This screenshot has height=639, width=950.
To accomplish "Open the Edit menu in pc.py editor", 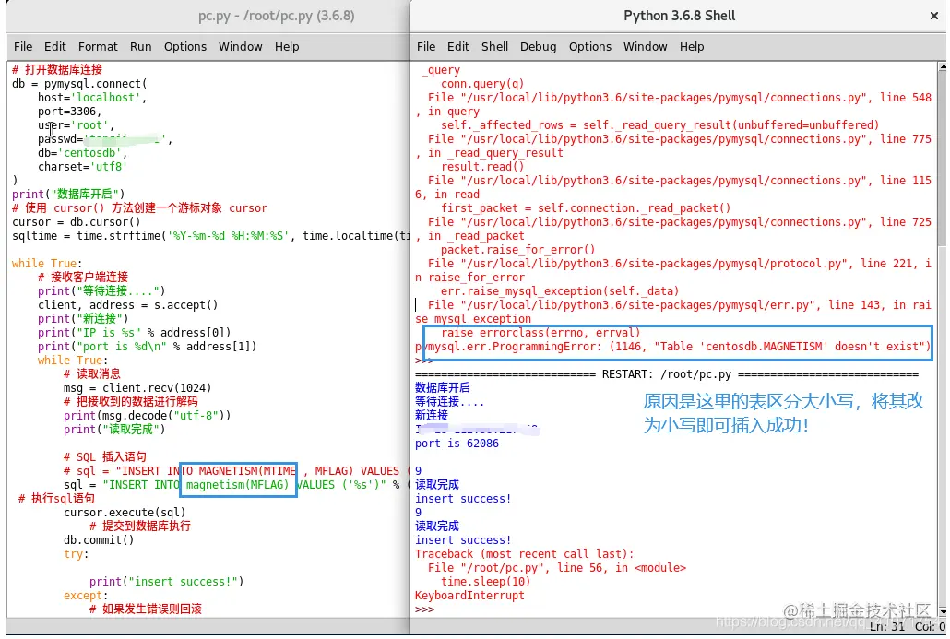I will point(54,47).
